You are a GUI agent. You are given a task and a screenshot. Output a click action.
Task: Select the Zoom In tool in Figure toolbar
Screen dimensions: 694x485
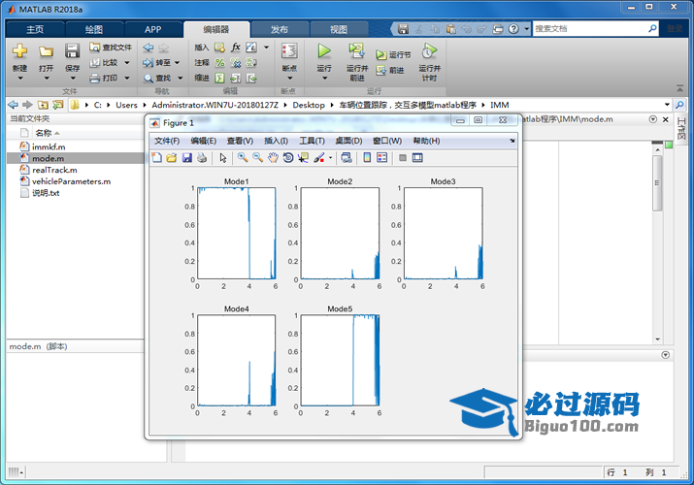click(x=243, y=158)
